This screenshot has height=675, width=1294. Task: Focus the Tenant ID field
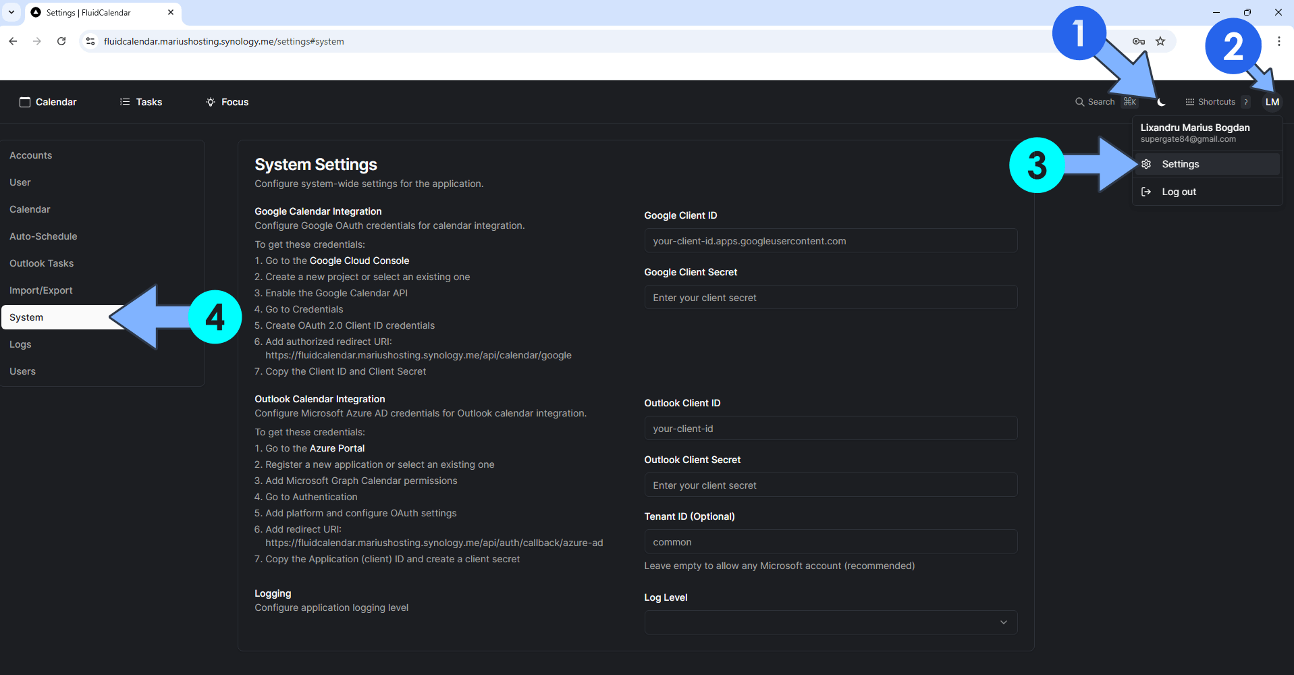(830, 542)
